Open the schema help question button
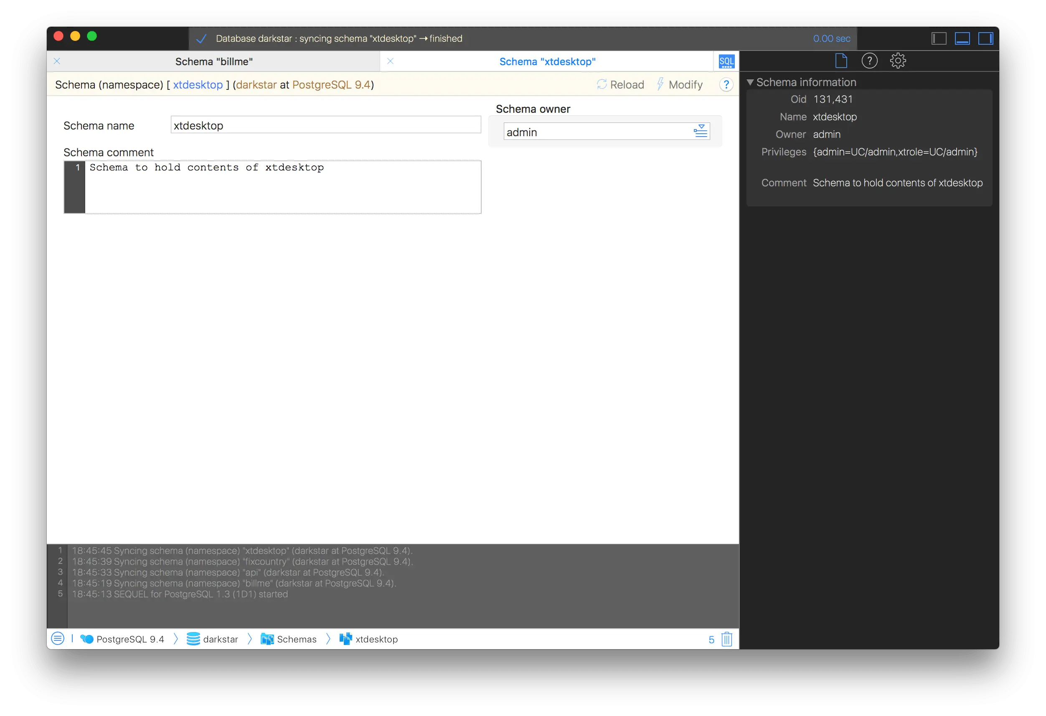Viewport: 1046px width, 716px height. pos(726,85)
